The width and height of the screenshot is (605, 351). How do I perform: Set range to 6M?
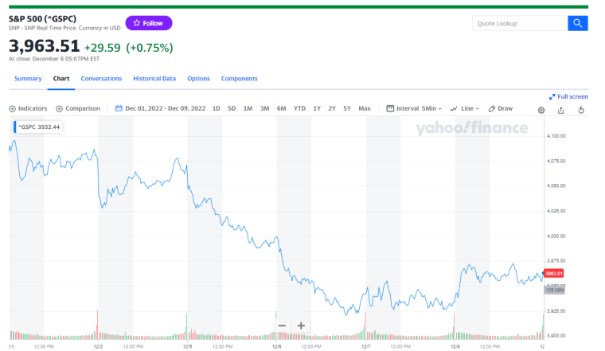tap(281, 108)
